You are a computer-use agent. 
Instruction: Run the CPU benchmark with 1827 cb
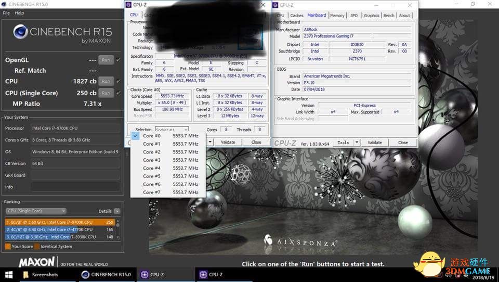click(x=106, y=81)
